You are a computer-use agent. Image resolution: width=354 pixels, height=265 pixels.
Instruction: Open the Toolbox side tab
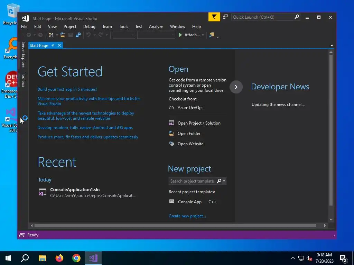[23, 80]
